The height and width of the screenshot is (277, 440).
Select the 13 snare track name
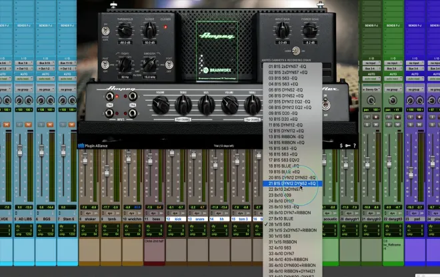(x=197, y=219)
